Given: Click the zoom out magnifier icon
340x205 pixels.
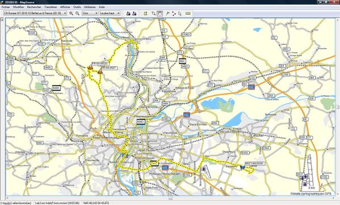Looking at the screenshot, I should pyautogui.click(x=77, y=14).
